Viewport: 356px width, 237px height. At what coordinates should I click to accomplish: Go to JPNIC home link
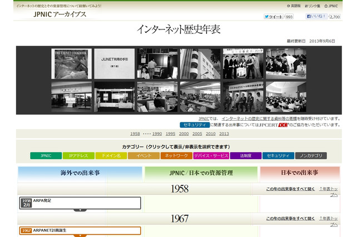[x=331, y=6]
